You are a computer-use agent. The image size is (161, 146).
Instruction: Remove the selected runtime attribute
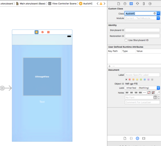coord(114,66)
